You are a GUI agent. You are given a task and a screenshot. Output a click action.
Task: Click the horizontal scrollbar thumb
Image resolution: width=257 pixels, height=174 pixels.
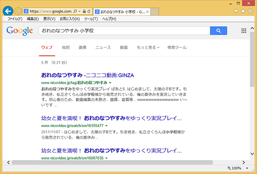112,162
